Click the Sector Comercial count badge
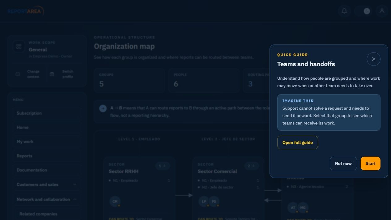The height and width of the screenshot is (220, 391). 251,166
